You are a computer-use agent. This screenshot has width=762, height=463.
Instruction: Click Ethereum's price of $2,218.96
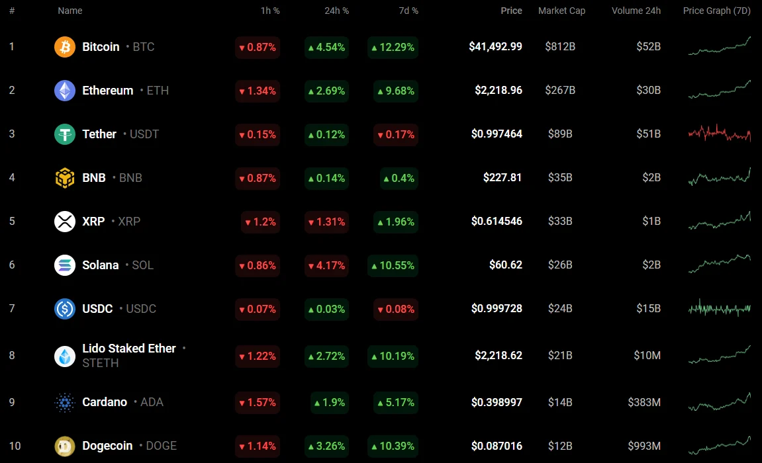point(498,91)
